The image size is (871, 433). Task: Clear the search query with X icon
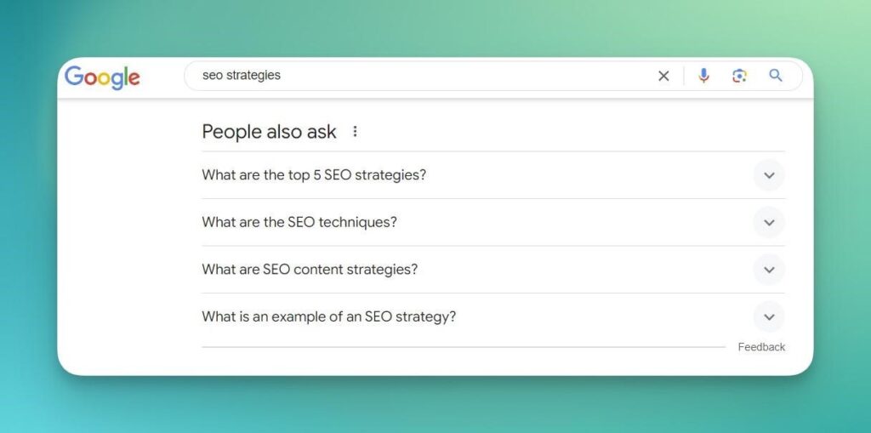663,76
